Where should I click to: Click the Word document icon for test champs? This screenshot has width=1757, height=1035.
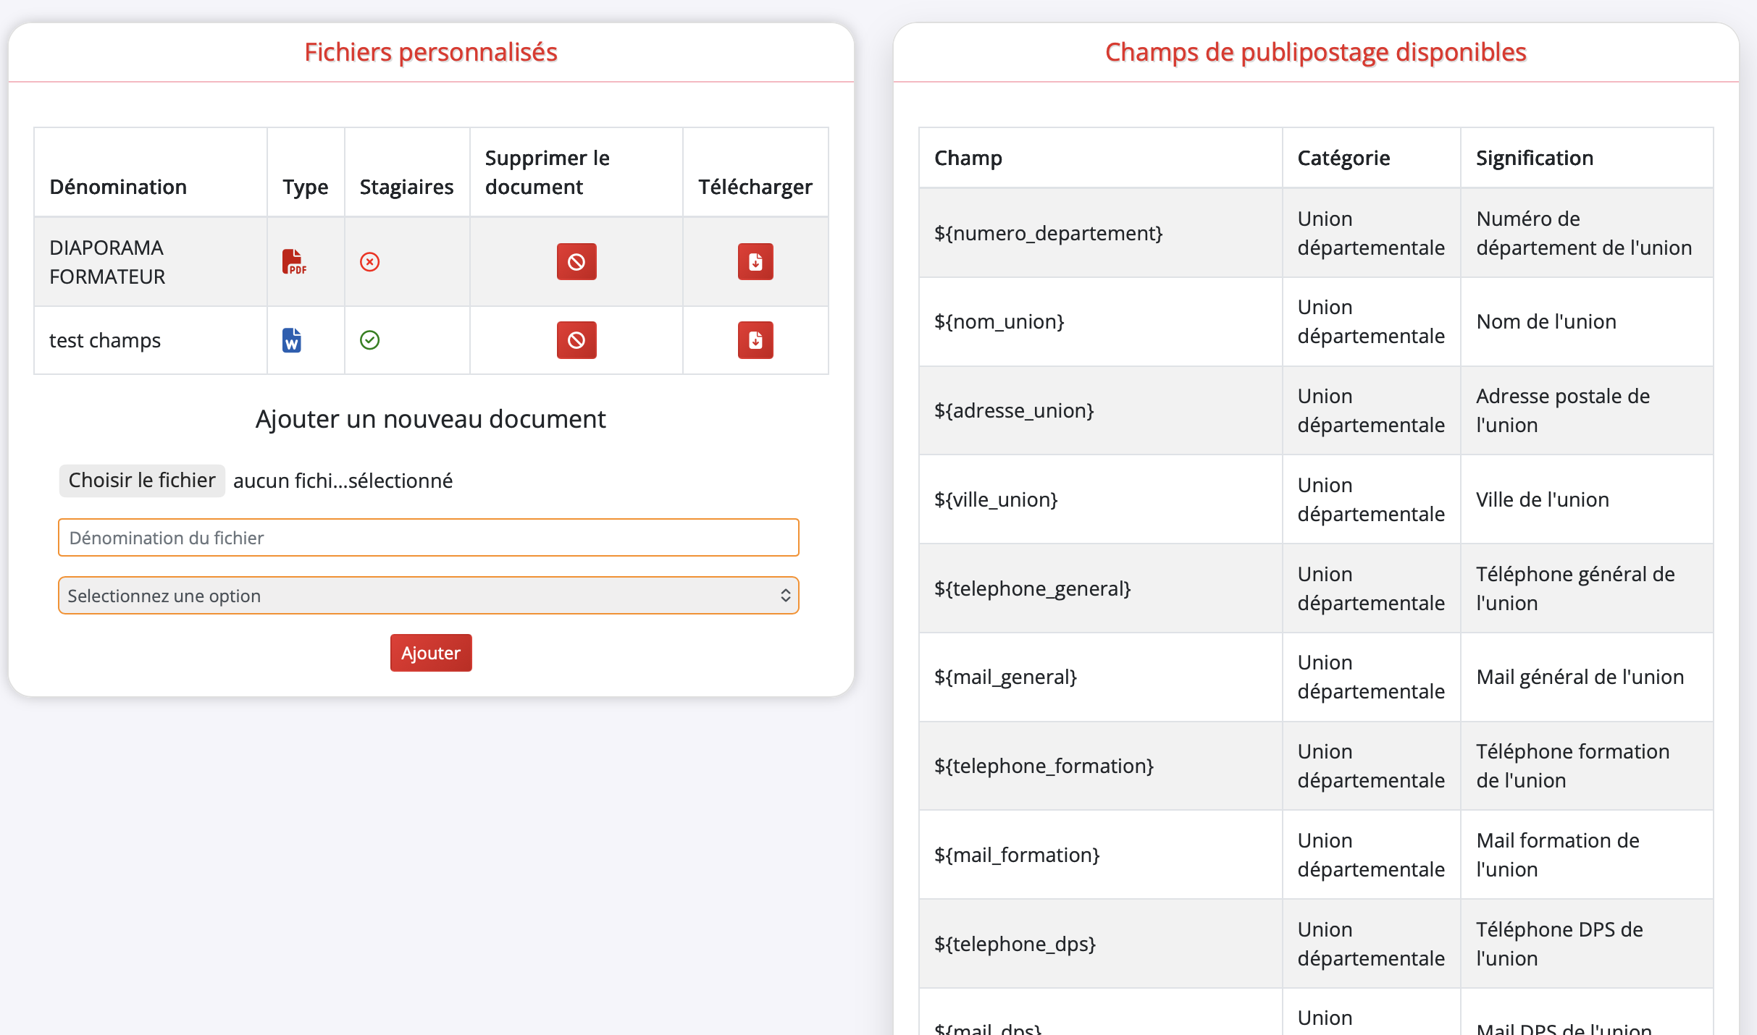[292, 340]
